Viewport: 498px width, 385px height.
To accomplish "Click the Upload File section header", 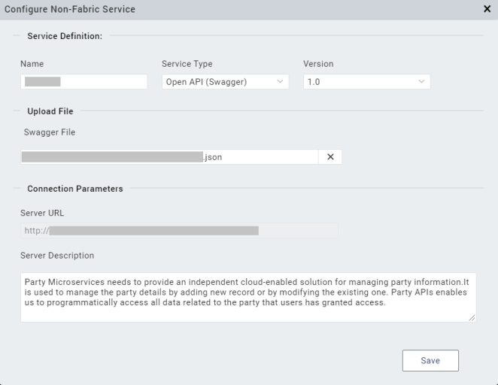I will [x=50, y=111].
